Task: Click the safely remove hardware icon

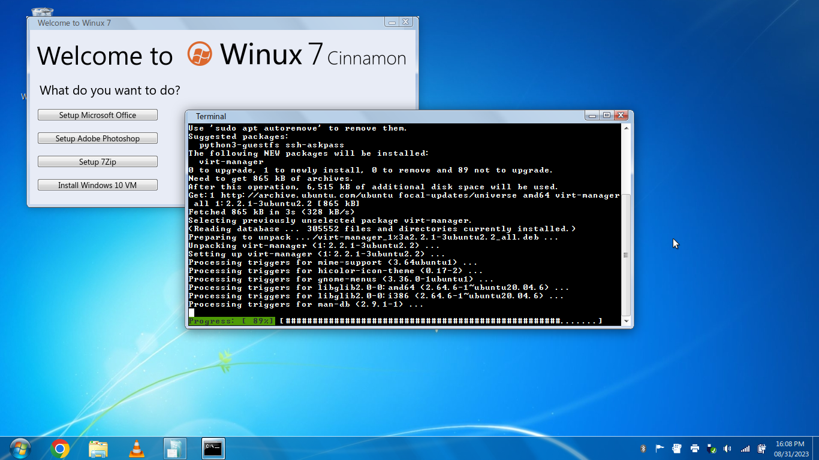Action: coord(712,448)
